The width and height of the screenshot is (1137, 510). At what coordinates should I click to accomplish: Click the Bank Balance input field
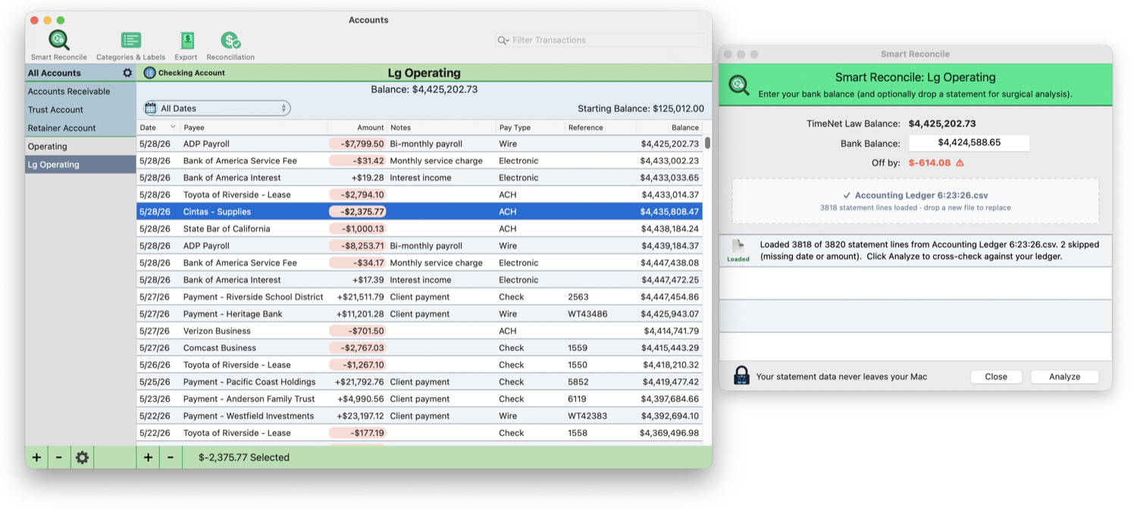click(x=969, y=142)
